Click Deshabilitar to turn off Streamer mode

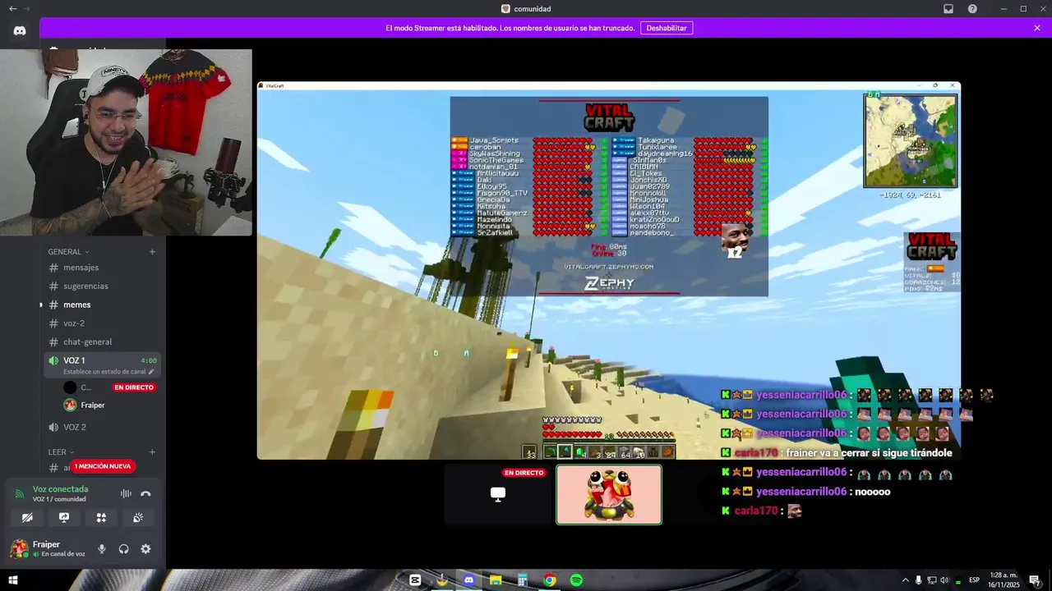(666, 28)
